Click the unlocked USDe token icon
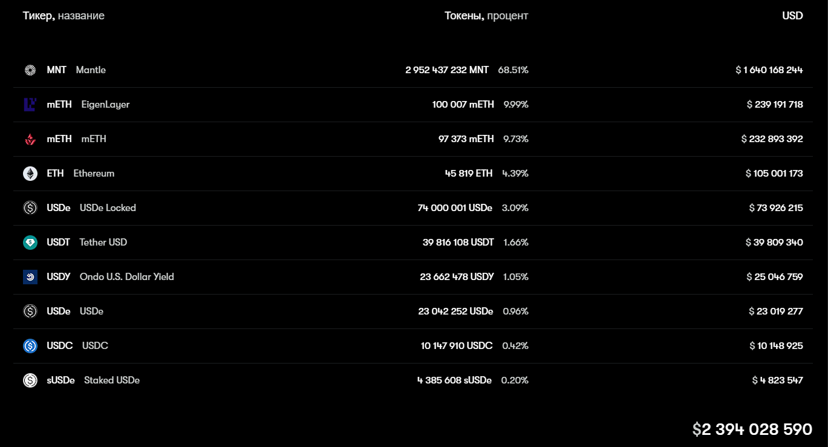This screenshot has height=447, width=828. click(x=30, y=312)
